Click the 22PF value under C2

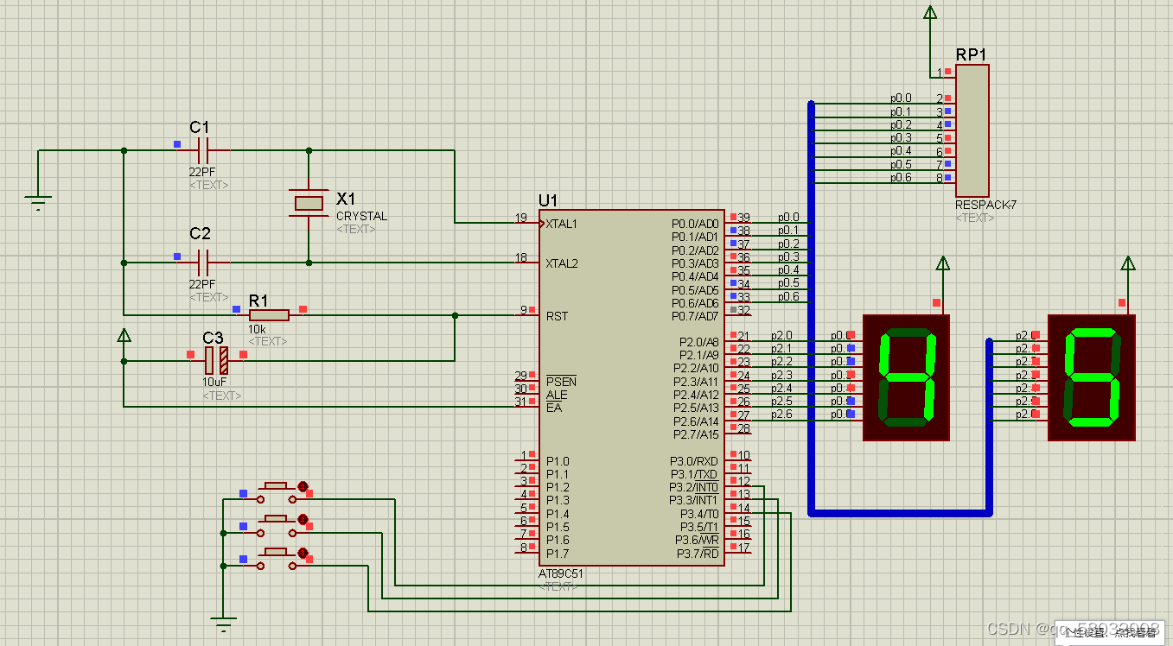click(x=202, y=284)
